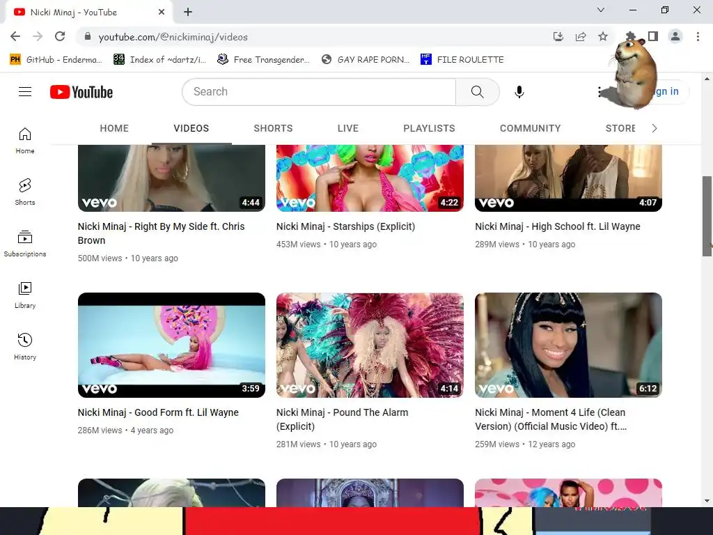The width and height of the screenshot is (713, 535).
Task: Open the STORE channel tab
Action: 620,128
